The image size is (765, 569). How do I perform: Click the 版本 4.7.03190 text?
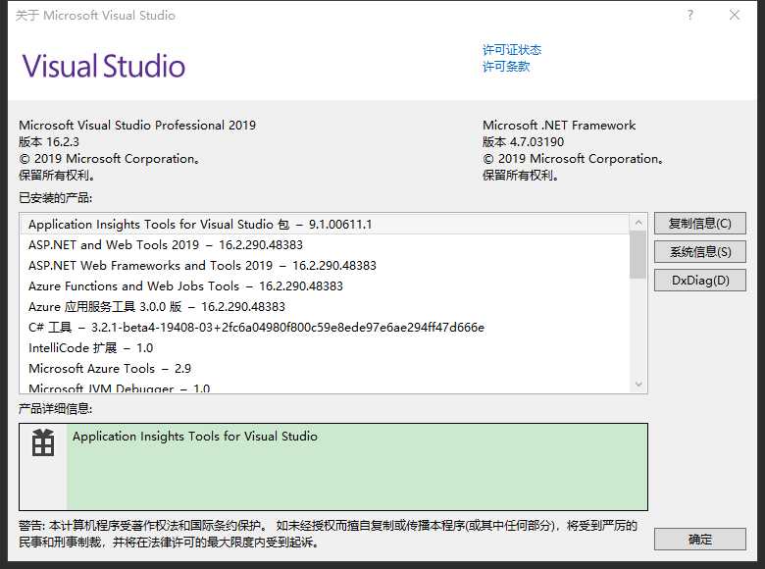523,142
